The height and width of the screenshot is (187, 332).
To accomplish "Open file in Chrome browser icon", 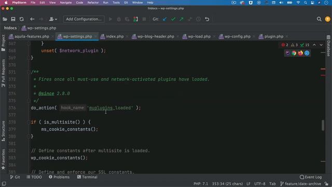I will coord(294,53).
